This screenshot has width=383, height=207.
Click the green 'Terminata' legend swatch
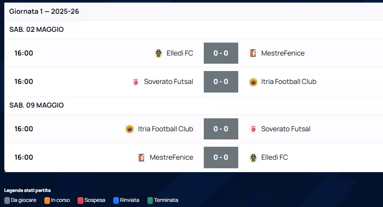(150, 200)
